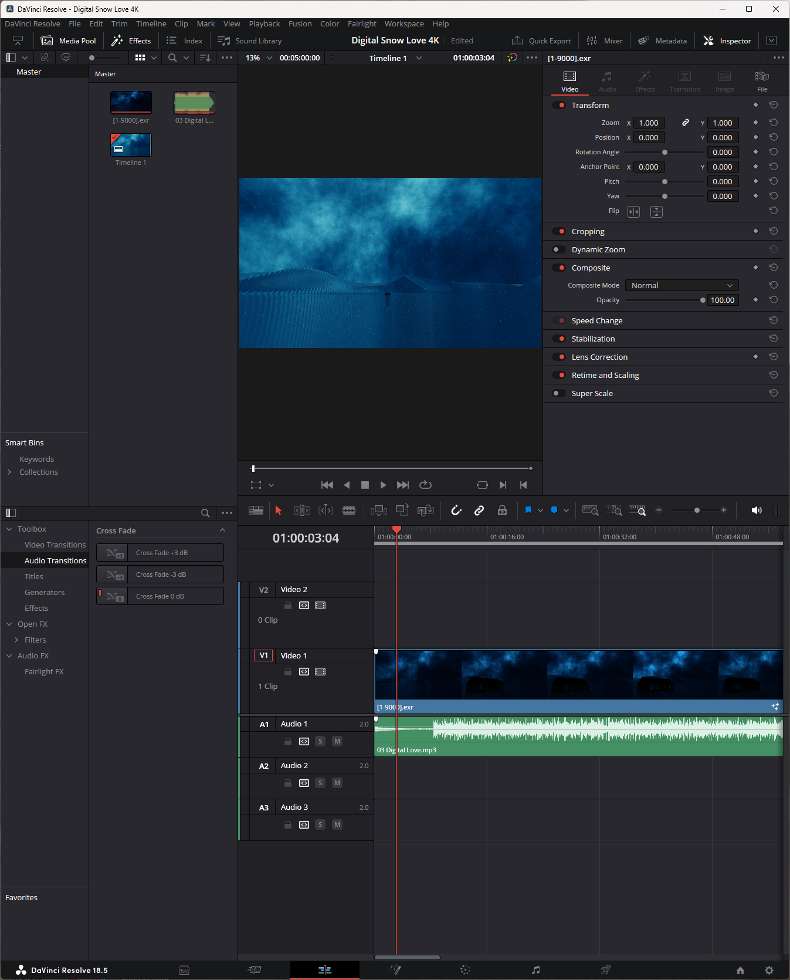Screen dimensions: 790x980
Task: Open Project Settings gear icon
Action: tap(769, 970)
